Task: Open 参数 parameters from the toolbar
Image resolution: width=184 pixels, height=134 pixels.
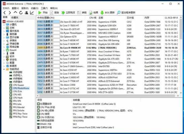Action: [82, 13]
